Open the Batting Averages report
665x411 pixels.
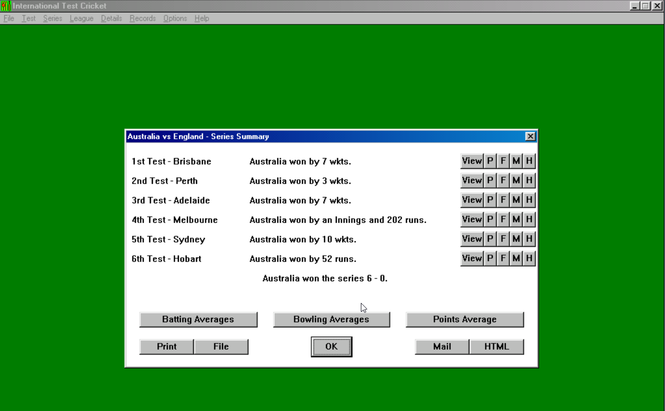point(198,320)
